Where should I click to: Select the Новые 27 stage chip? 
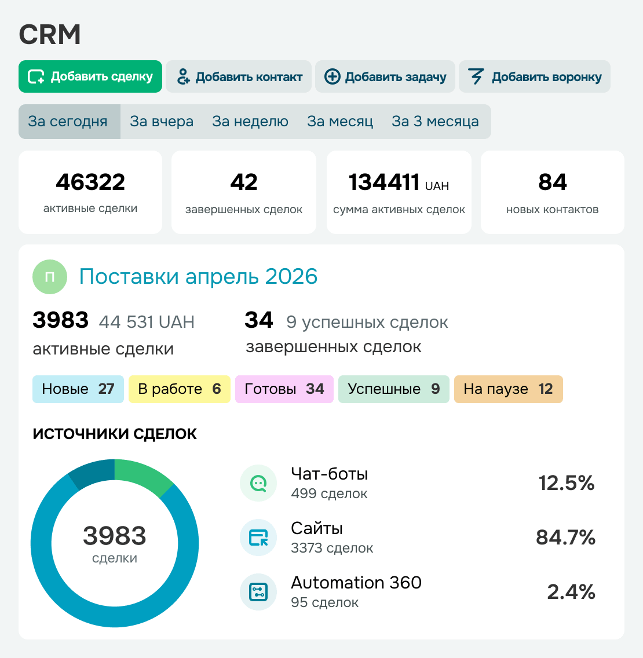78,389
